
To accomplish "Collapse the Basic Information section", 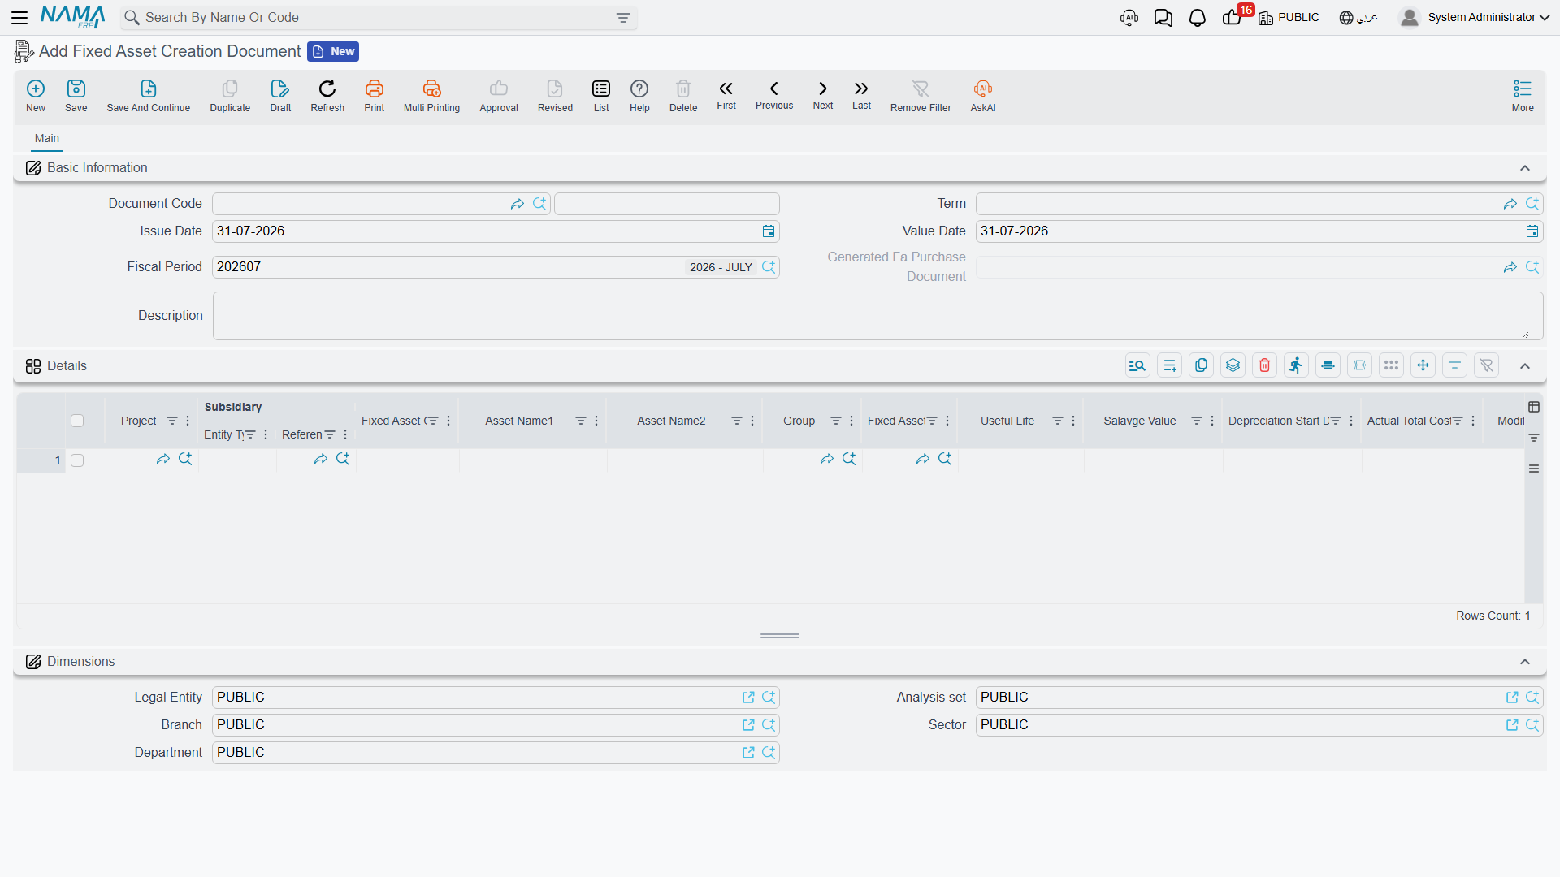I will pos(1525,168).
